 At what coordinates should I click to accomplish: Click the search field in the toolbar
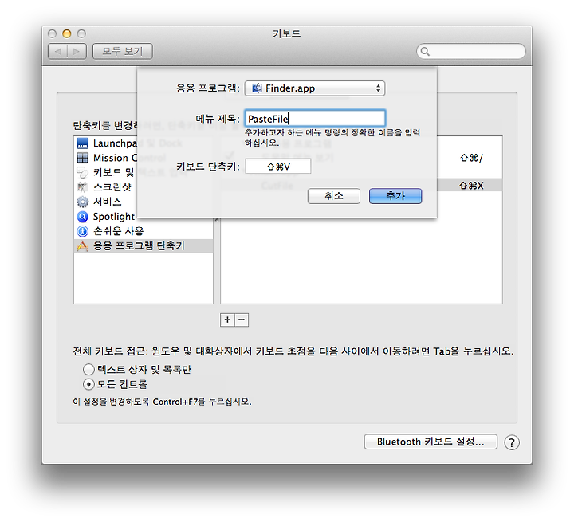(471, 51)
